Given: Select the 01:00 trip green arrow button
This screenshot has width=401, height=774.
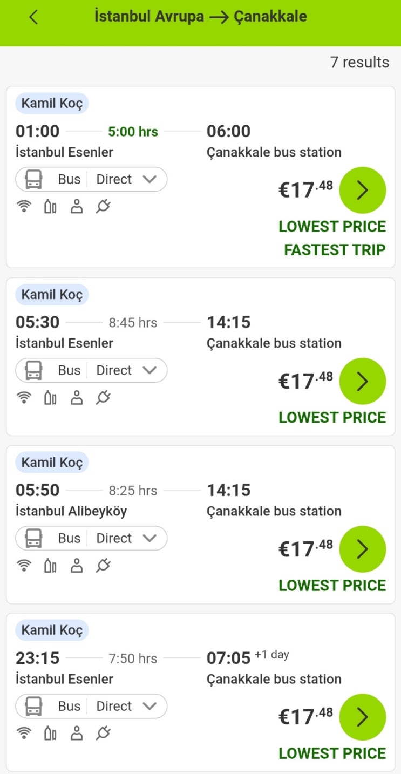Looking at the screenshot, I should (x=362, y=190).
